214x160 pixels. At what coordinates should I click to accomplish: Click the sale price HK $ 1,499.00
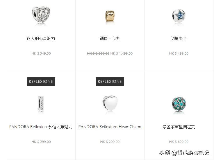122,53
